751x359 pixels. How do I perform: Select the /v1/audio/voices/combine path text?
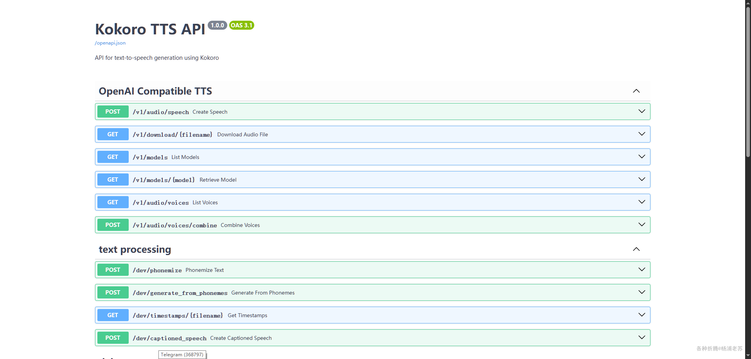(x=175, y=225)
